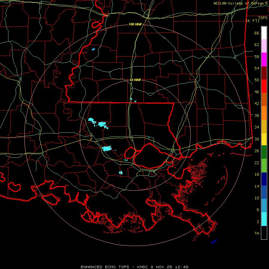Screen dimensions: 269x269
Task: Click the black TH threshold swatch
Action: click(264, 233)
